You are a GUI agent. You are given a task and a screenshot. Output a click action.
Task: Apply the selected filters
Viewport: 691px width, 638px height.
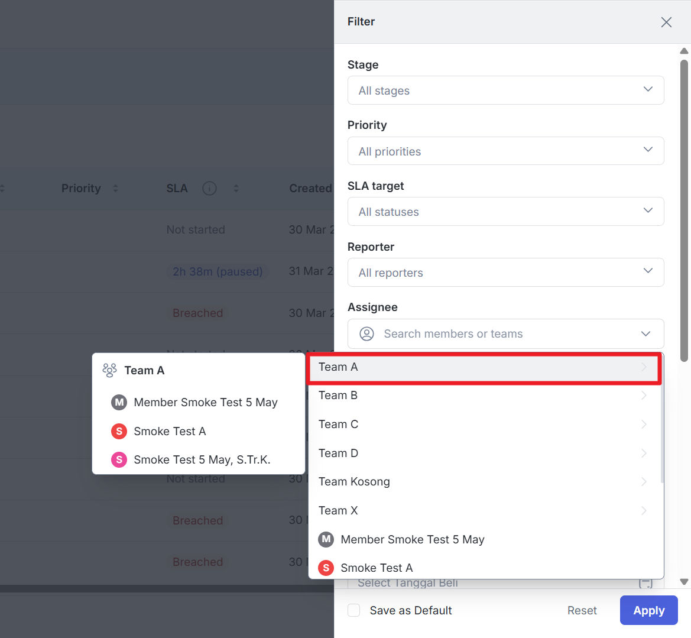pyautogui.click(x=648, y=610)
